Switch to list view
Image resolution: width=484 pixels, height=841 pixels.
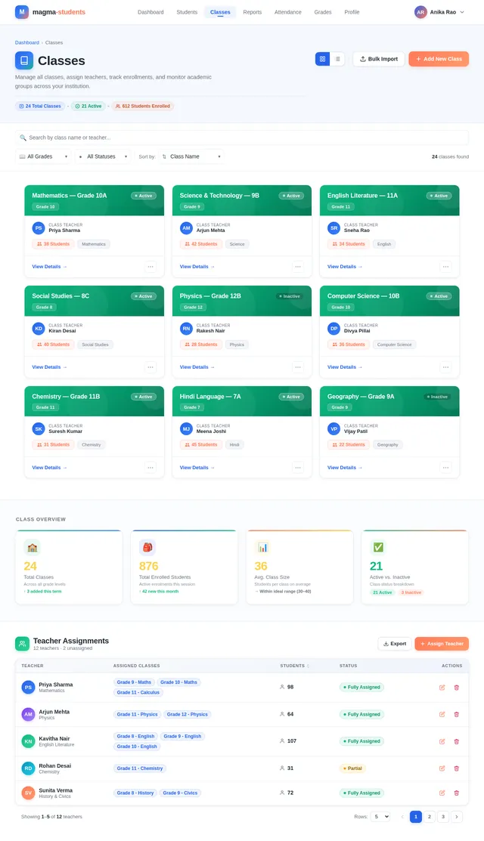tap(337, 59)
